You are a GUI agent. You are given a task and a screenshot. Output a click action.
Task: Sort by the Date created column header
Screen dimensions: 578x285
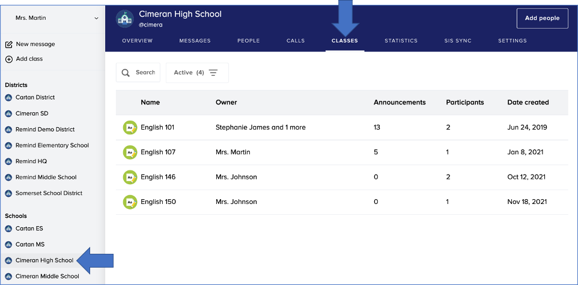(x=528, y=103)
